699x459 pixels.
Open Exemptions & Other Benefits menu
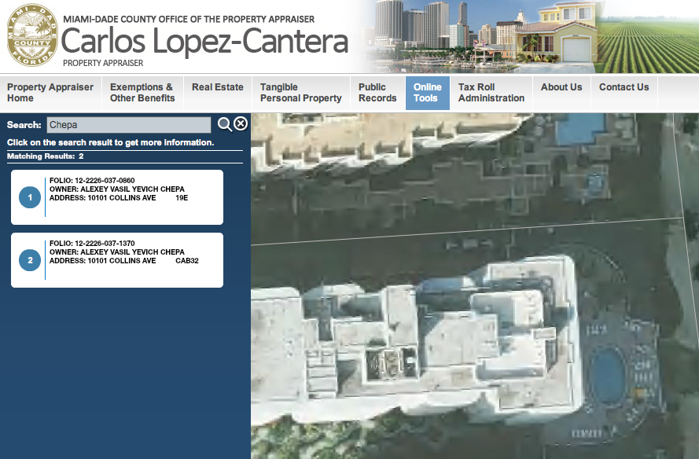142,93
